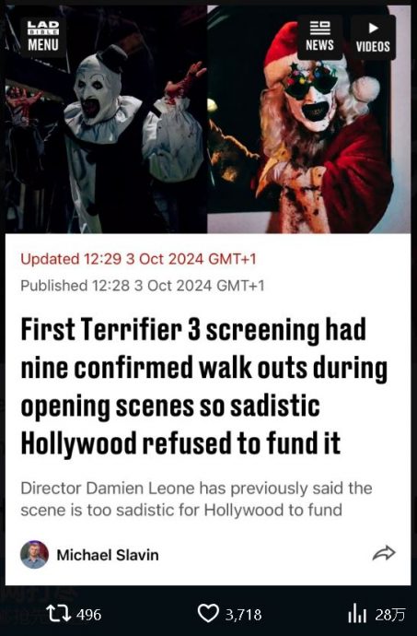
Task: Click the LADbible logo
Action: (43, 28)
